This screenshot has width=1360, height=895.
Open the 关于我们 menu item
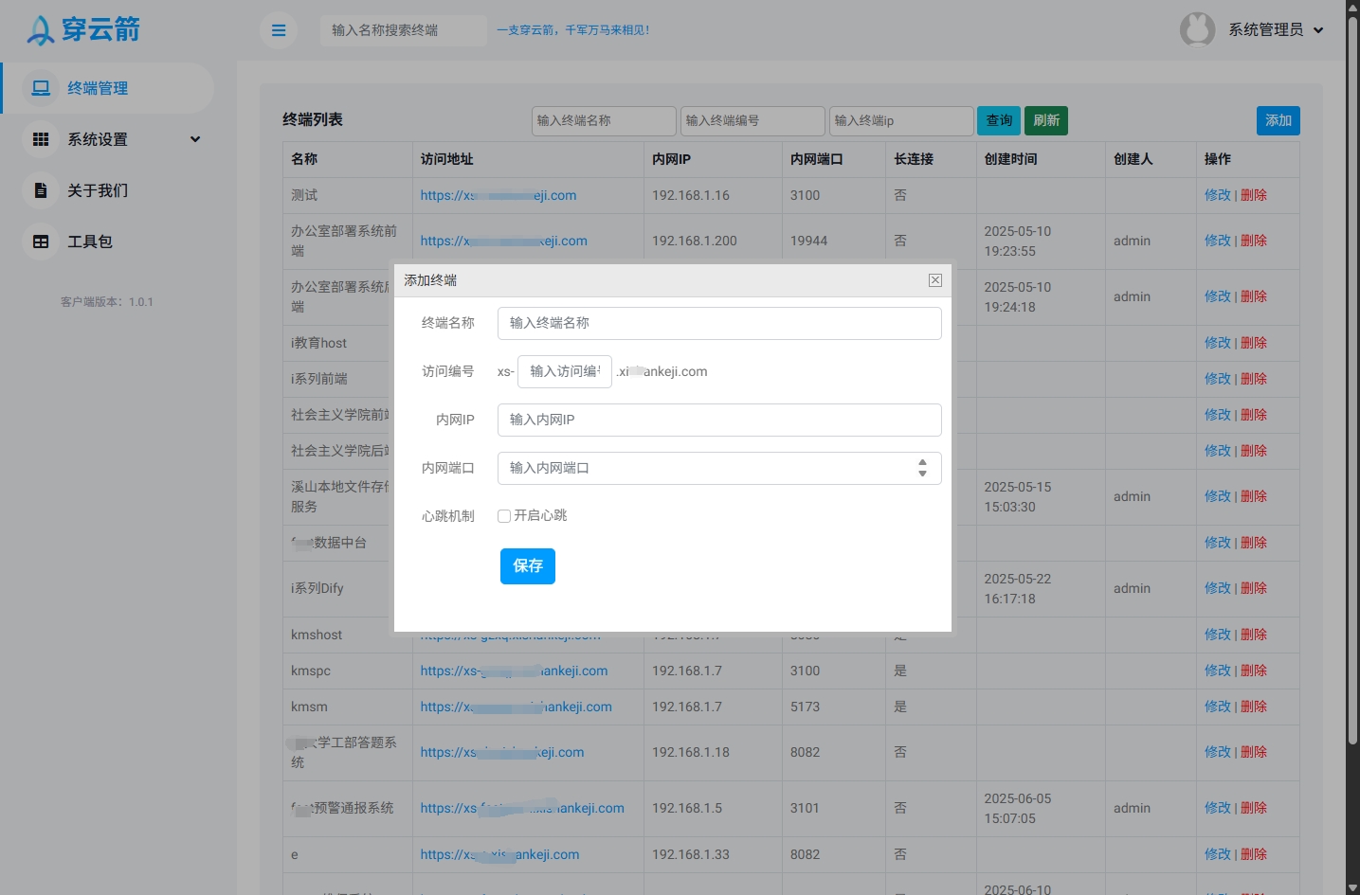pyautogui.click(x=98, y=190)
